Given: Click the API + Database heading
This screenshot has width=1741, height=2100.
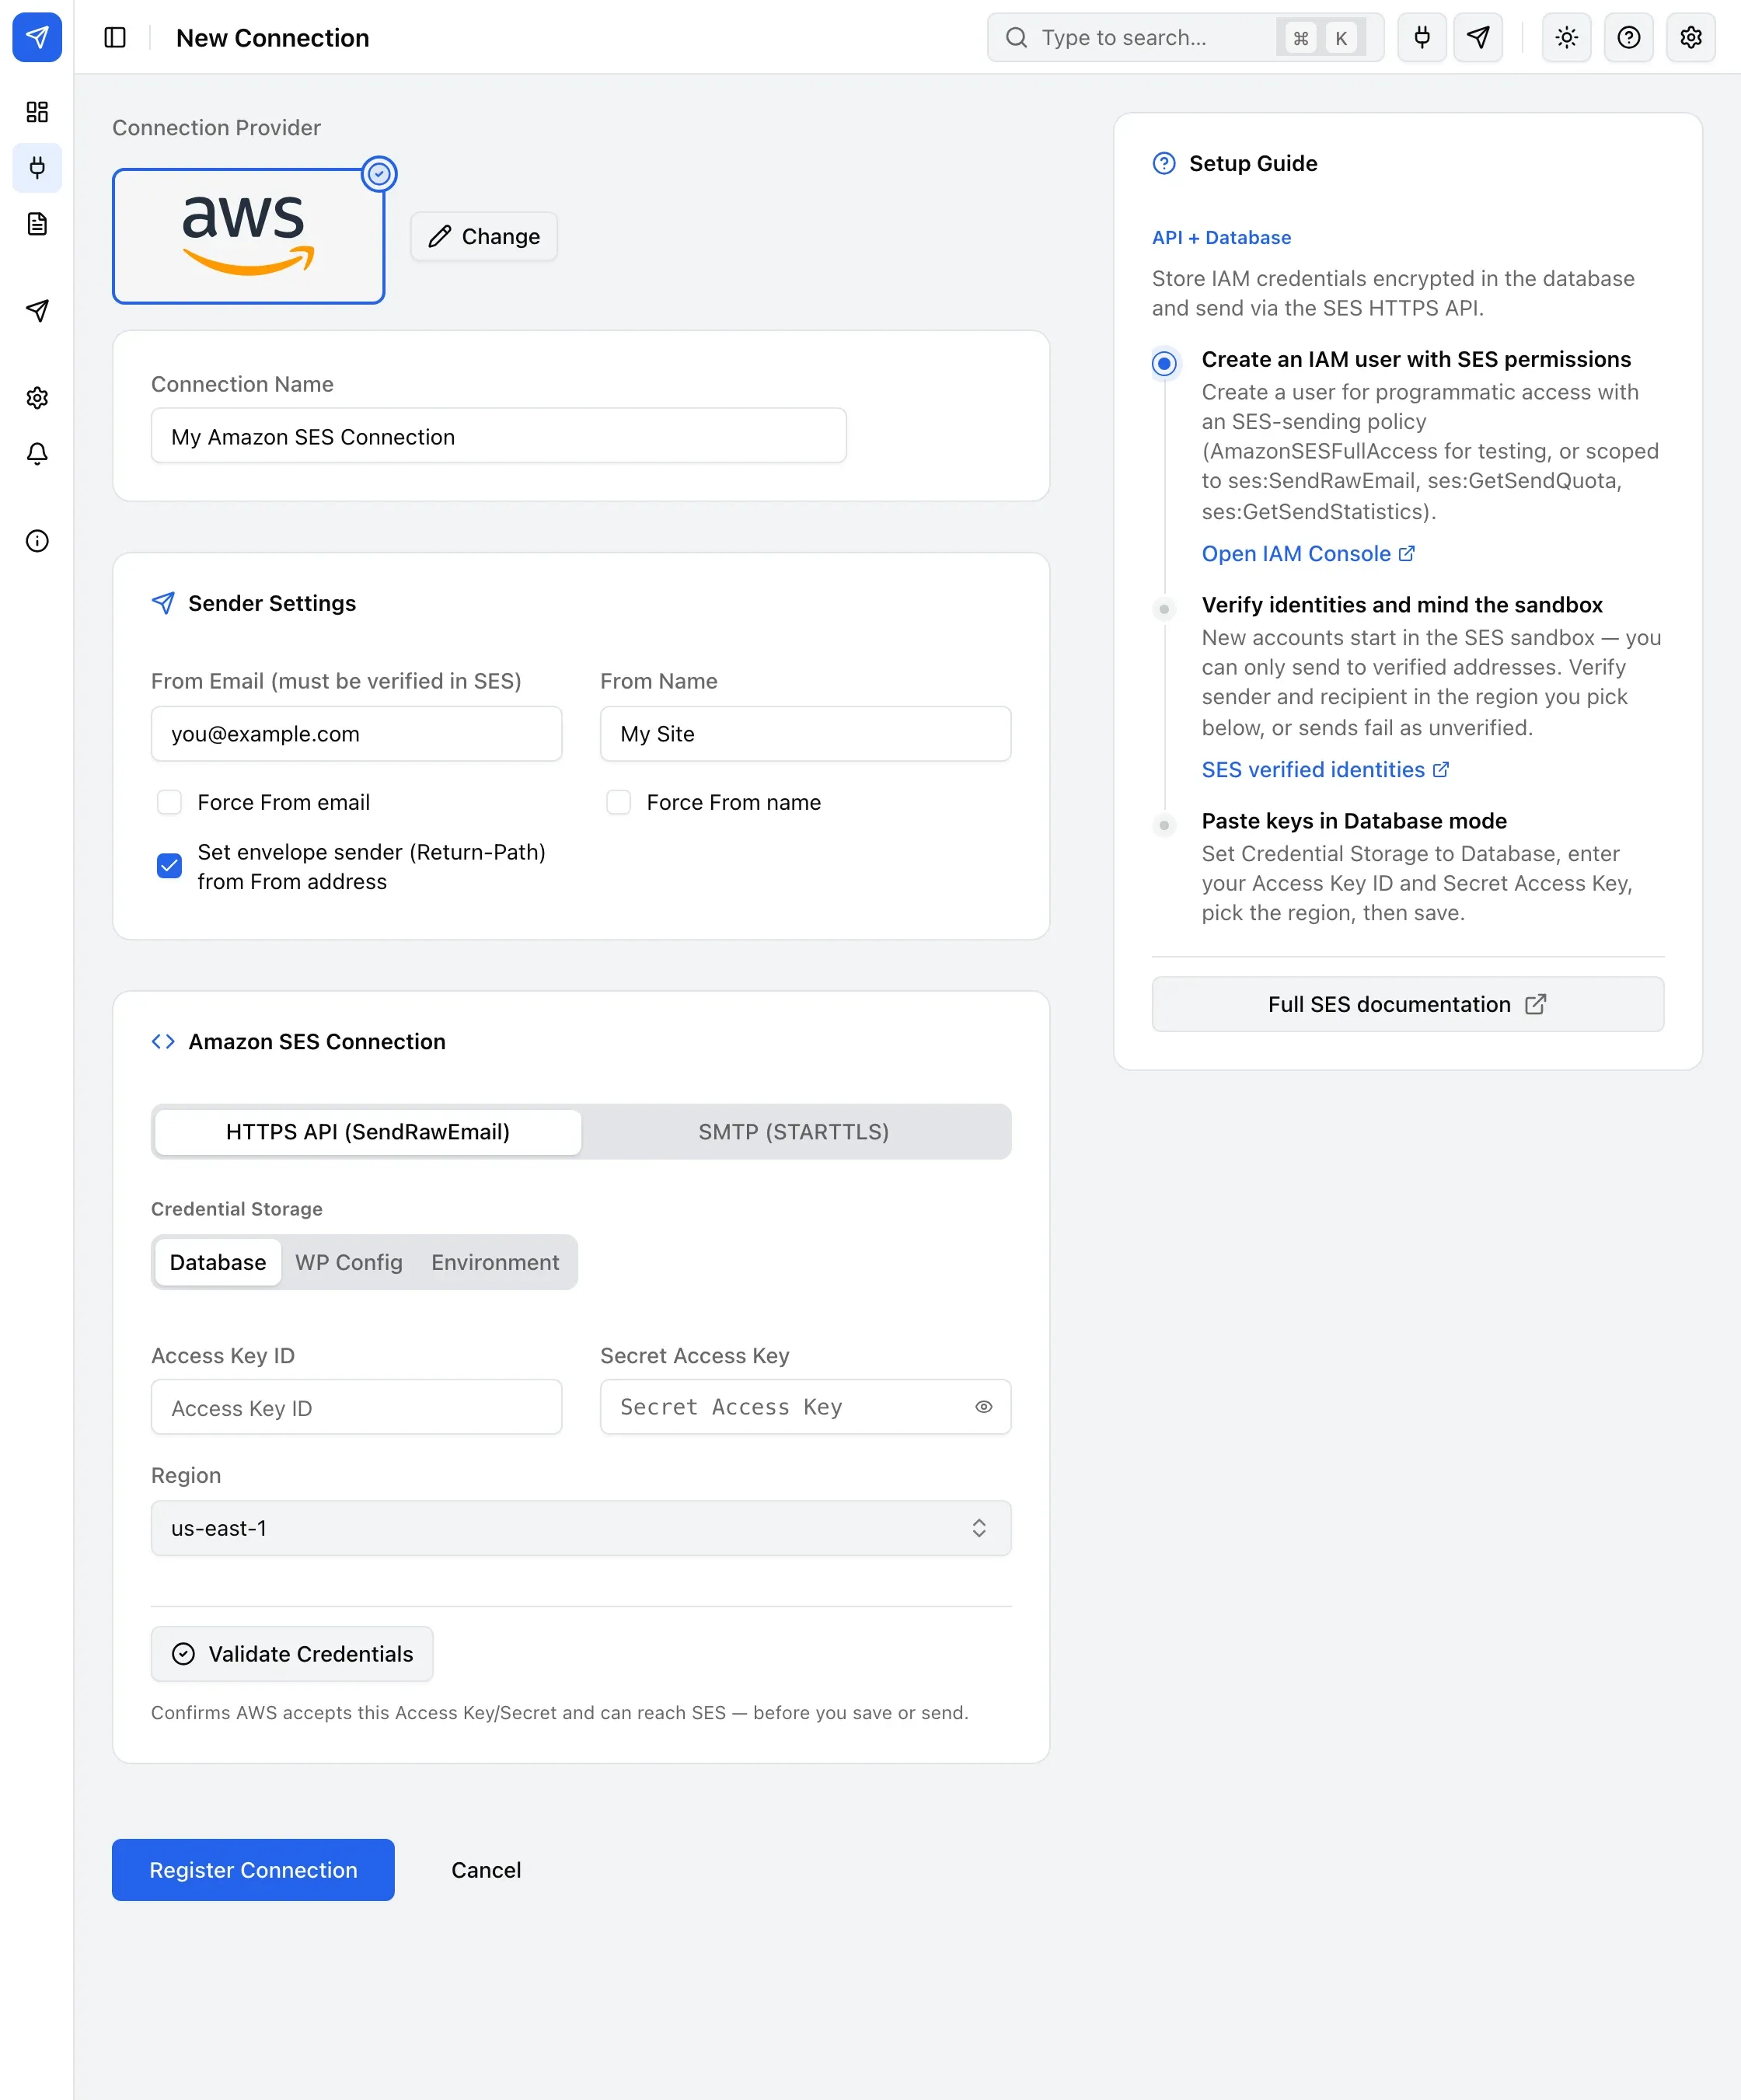Looking at the screenshot, I should pos(1221,238).
